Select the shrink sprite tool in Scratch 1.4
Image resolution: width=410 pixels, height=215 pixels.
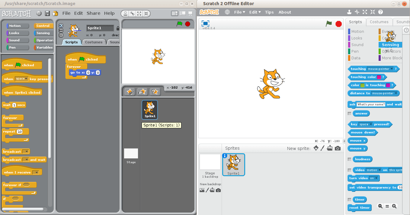pyautogui.click(x=146, y=14)
